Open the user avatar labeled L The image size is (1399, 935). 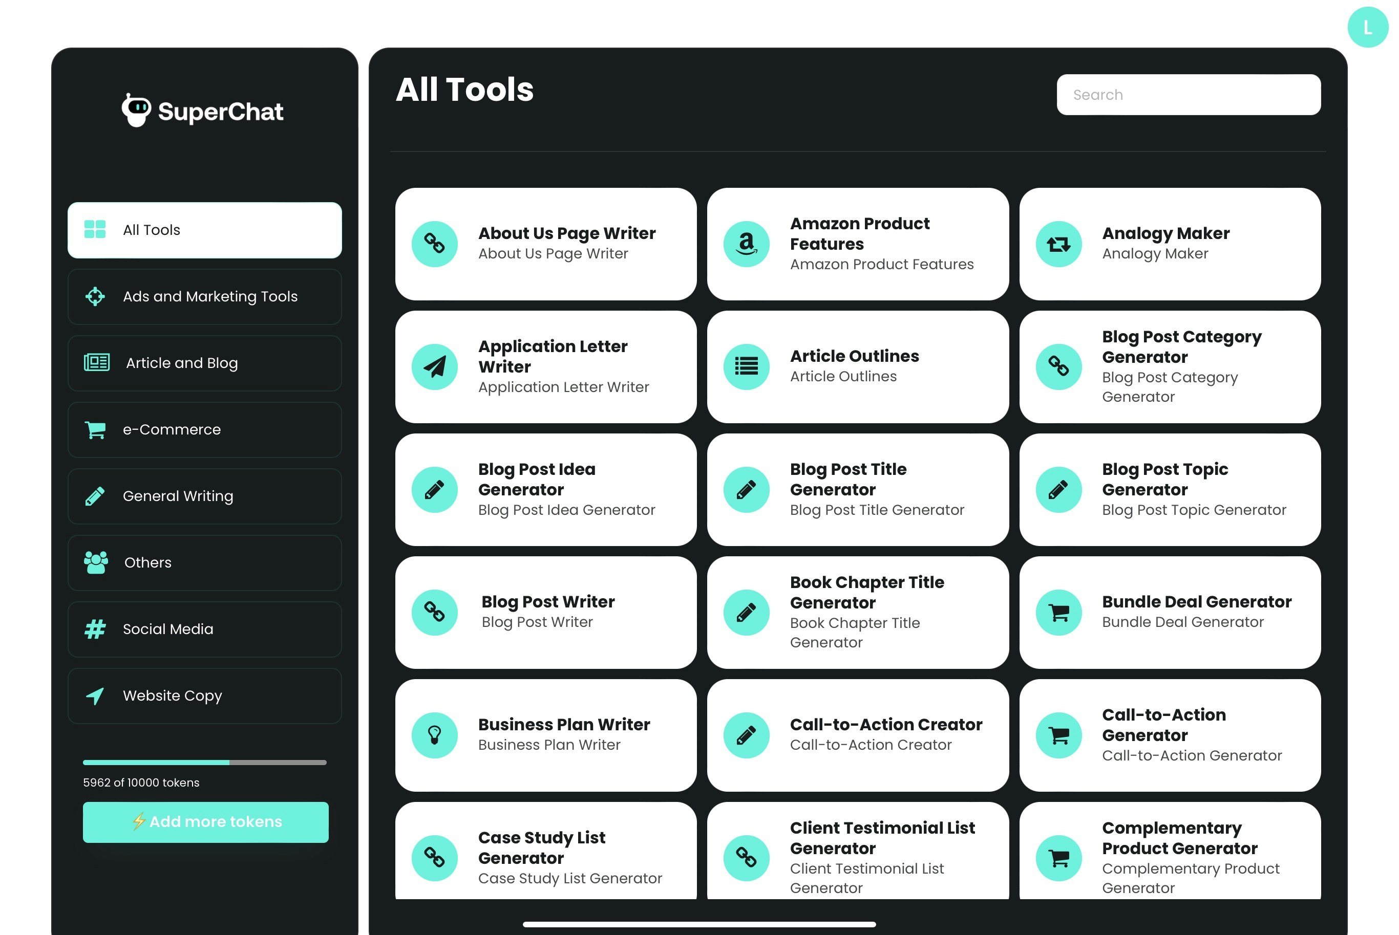tap(1367, 28)
